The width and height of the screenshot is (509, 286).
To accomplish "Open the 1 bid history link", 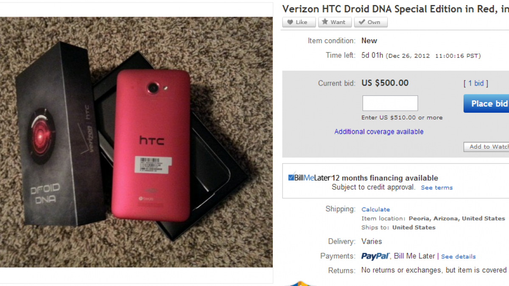I will click(x=476, y=83).
